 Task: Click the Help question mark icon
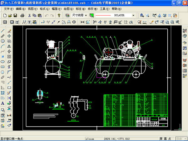tap(59, 15)
